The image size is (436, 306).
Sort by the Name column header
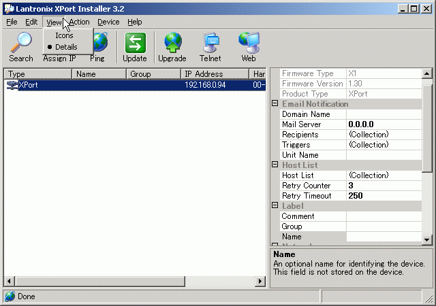[x=99, y=74]
